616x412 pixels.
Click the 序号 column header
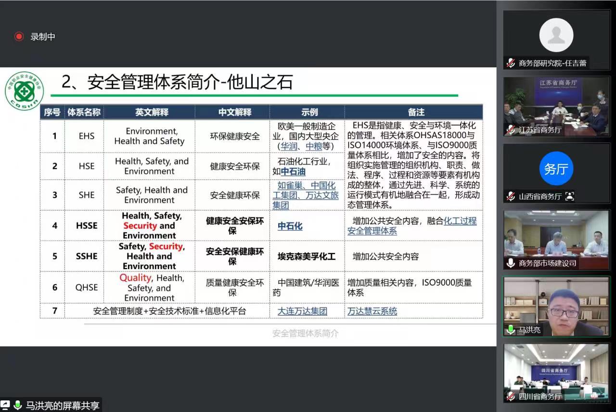pos(52,112)
